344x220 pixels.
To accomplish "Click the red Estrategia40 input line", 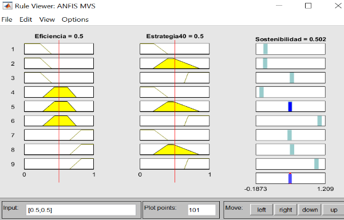I will (x=175, y=111).
